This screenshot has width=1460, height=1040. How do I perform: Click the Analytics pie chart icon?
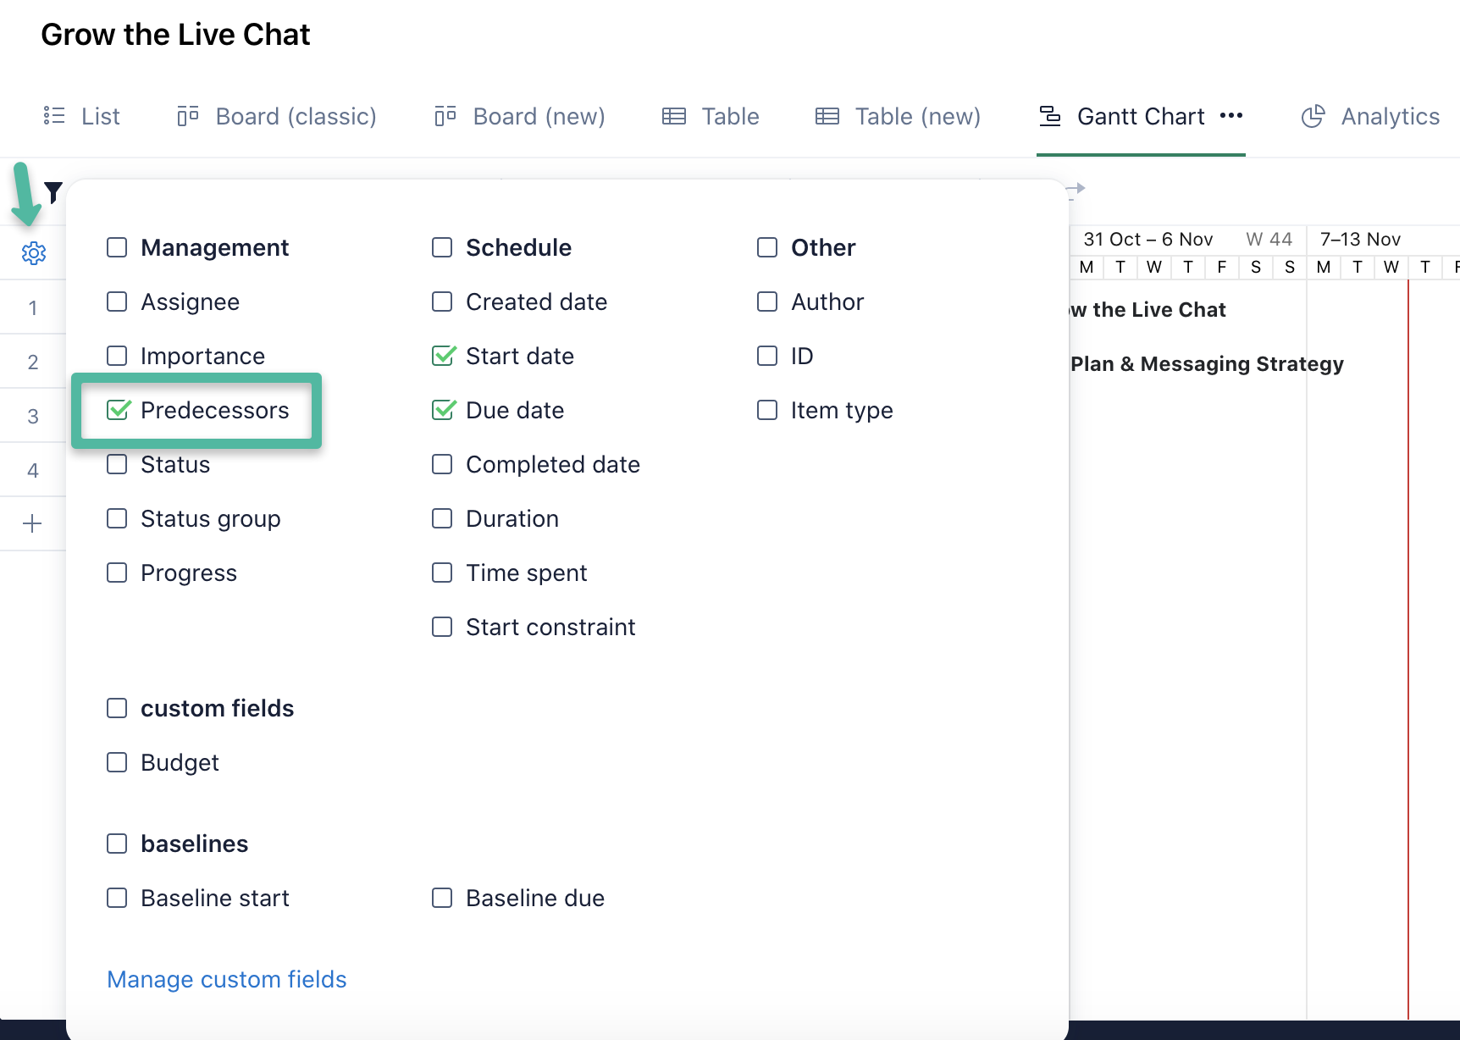click(x=1313, y=116)
